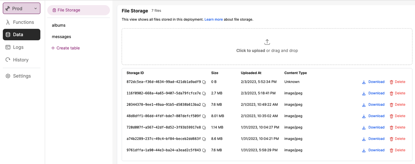Select the messages table

[62, 37]
